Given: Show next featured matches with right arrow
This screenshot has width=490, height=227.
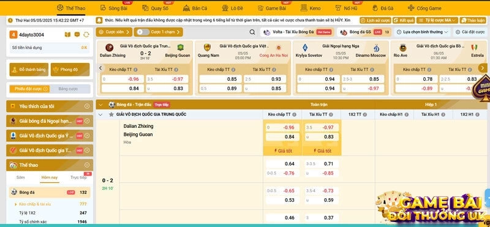Looking at the screenshot, I should pyautogui.click(x=483, y=68).
